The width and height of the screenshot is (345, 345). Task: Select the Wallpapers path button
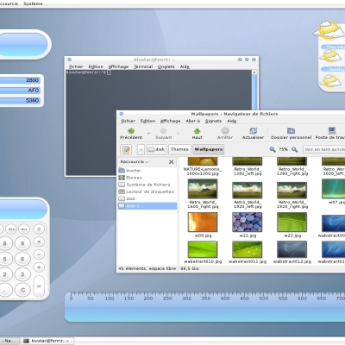coord(209,149)
